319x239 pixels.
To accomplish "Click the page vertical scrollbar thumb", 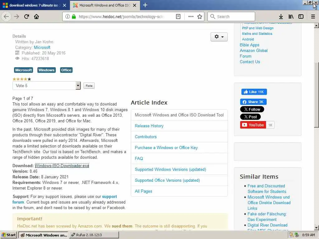I will [317, 95].
